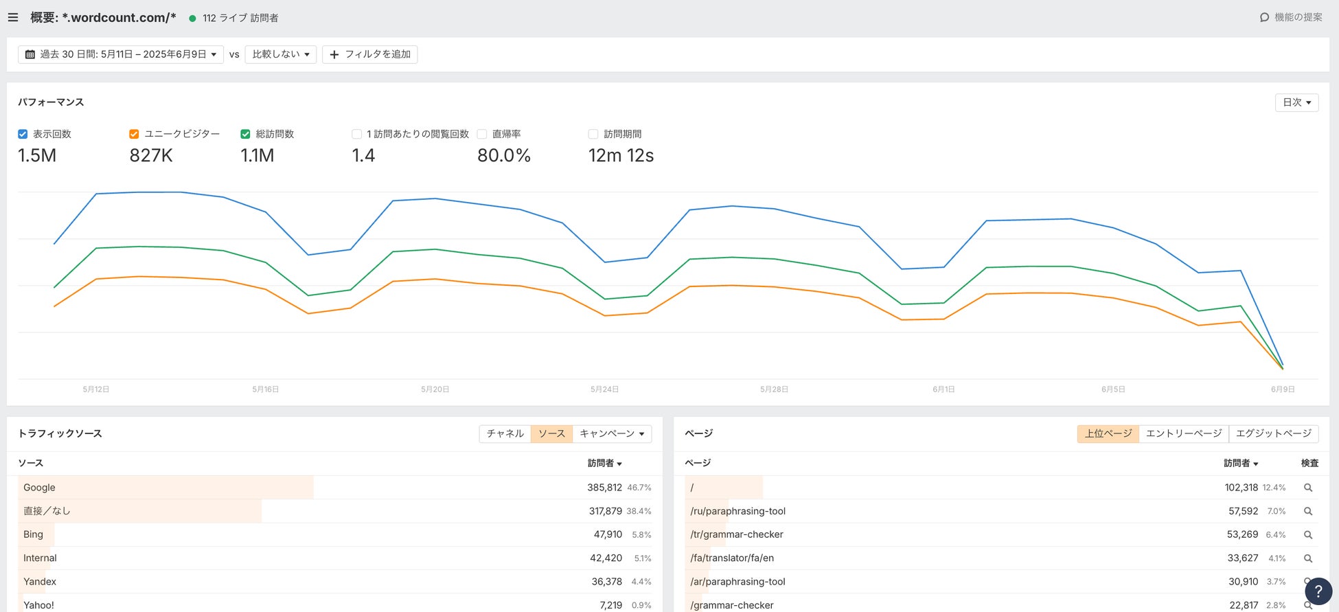Expand the 日次 interval dropdown
This screenshot has height=612, width=1339.
coord(1296,102)
